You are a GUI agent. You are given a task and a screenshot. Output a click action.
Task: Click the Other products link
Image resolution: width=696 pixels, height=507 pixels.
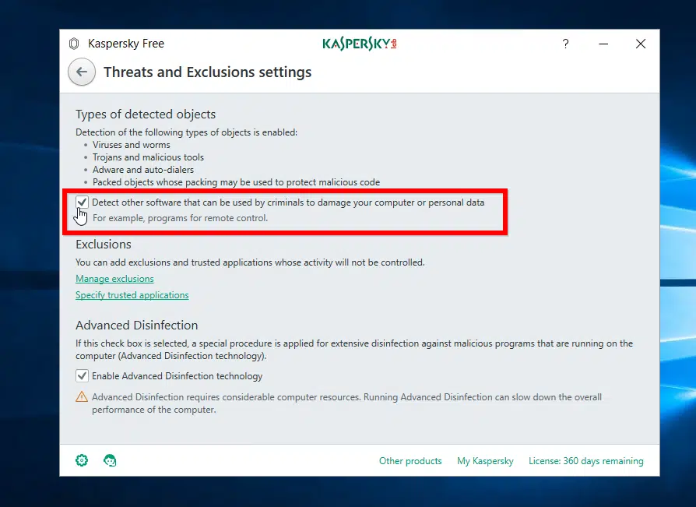pyautogui.click(x=410, y=461)
